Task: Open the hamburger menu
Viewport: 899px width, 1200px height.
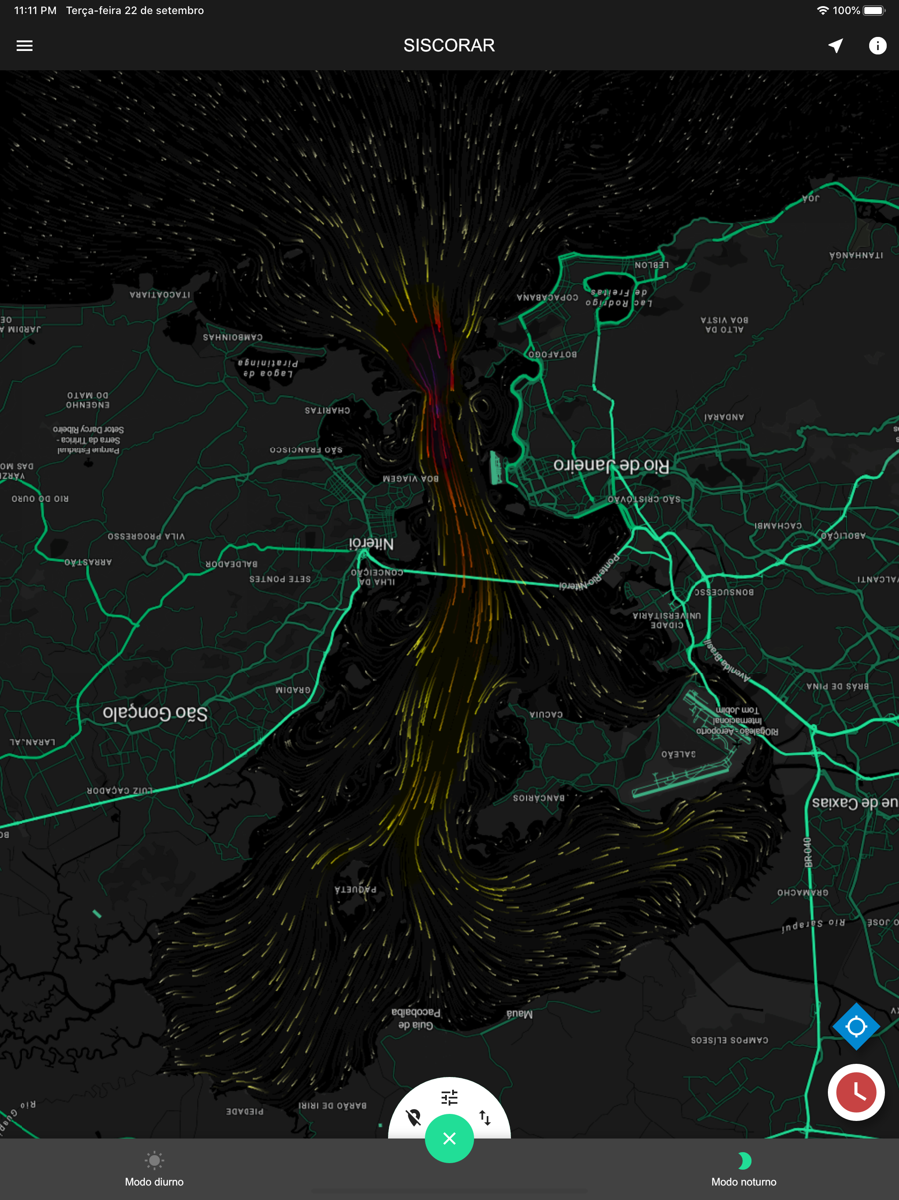Action: coord(25,46)
